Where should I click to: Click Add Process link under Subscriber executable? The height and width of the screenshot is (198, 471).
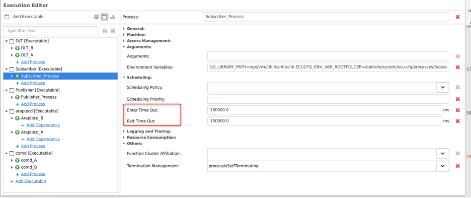(33, 83)
